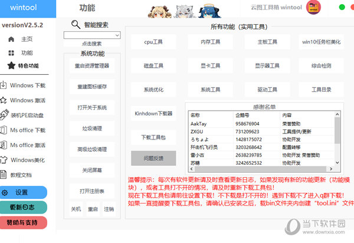This screenshot has height=243, width=354.
Task: Click the Ms office 激活 icon
Action: [x=3, y=145]
